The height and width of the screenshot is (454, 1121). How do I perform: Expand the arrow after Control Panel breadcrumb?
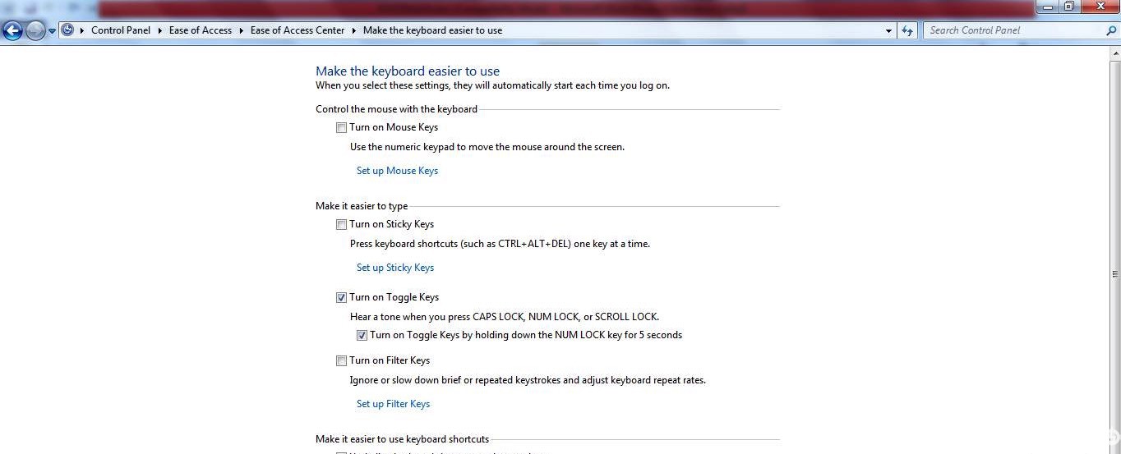pyautogui.click(x=159, y=30)
